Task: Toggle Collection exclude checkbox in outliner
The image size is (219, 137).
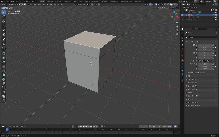Action: click(211, 10)
